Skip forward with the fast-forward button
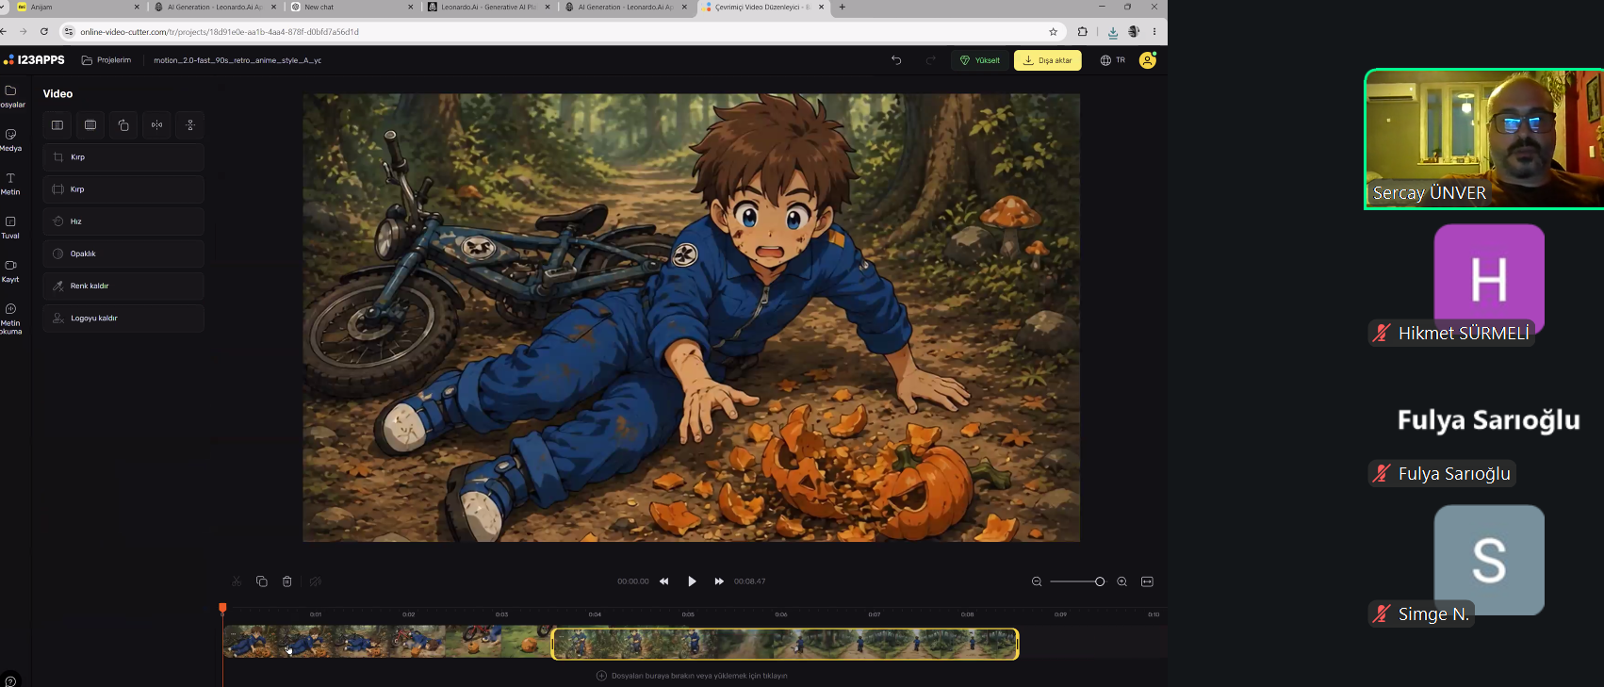1604x687 pixels. tap(719, 581)
